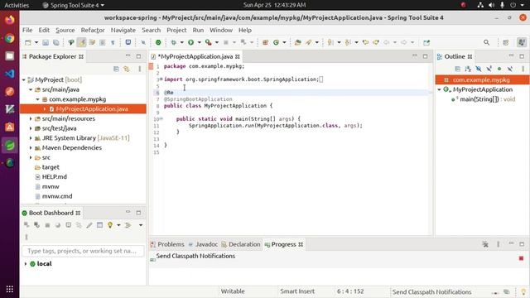
Task: Click the Boot Dashboard lightbulb icon
Action: 110,225
